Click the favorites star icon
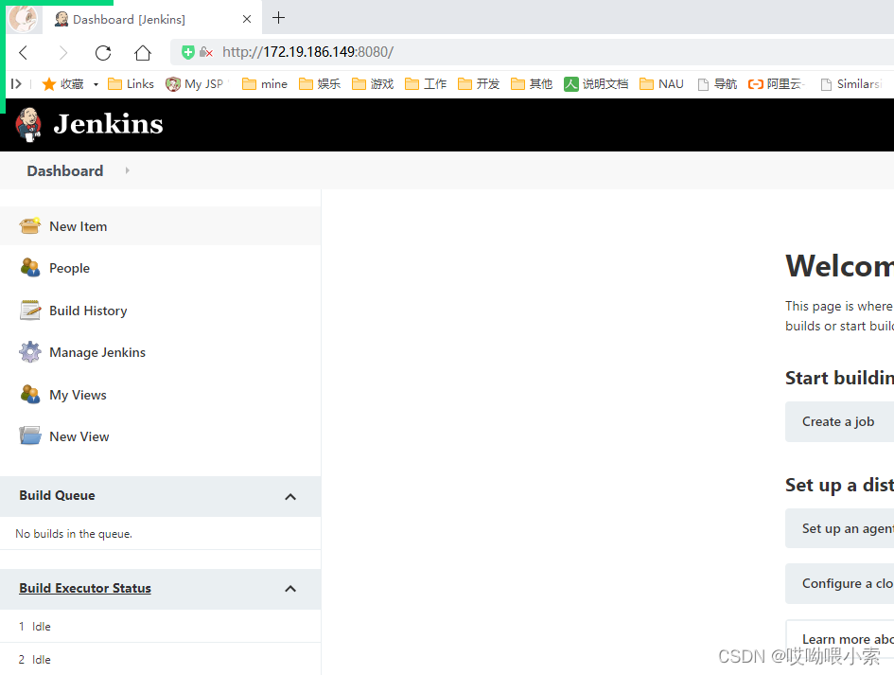894x675 pixels. (x=49, y=84)
